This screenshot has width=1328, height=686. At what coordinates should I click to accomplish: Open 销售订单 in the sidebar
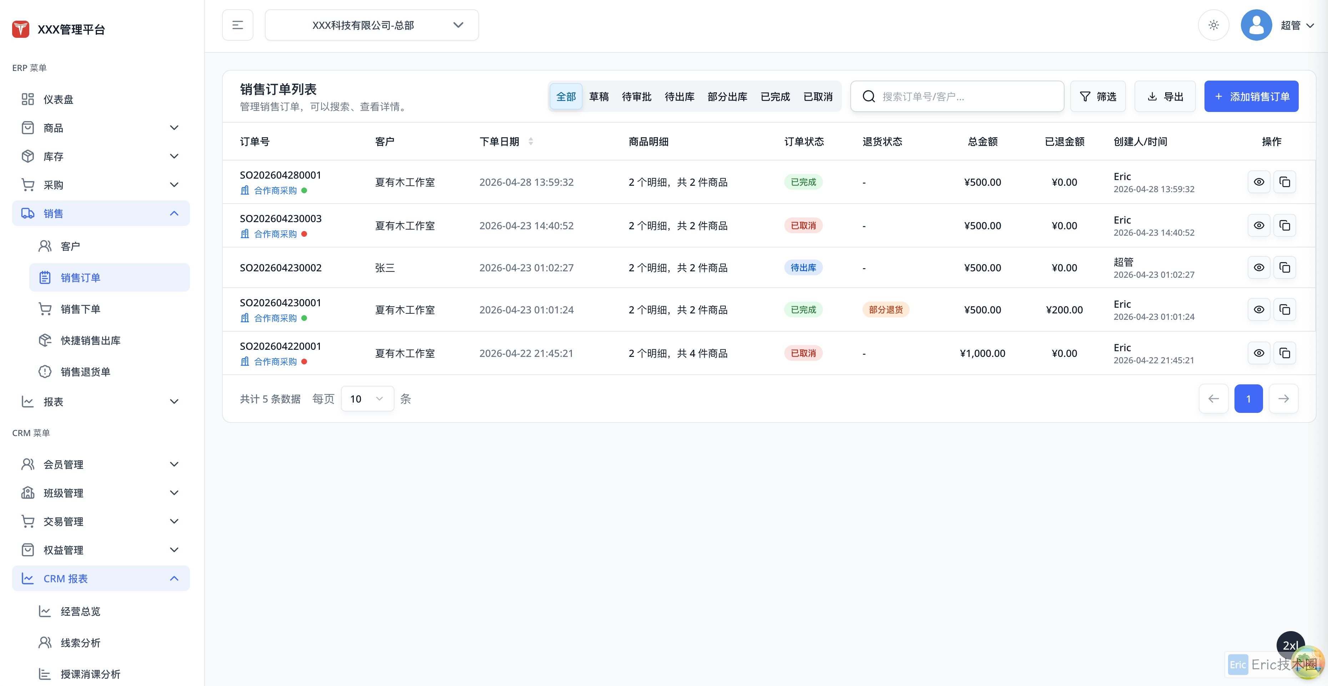point(109,278)
